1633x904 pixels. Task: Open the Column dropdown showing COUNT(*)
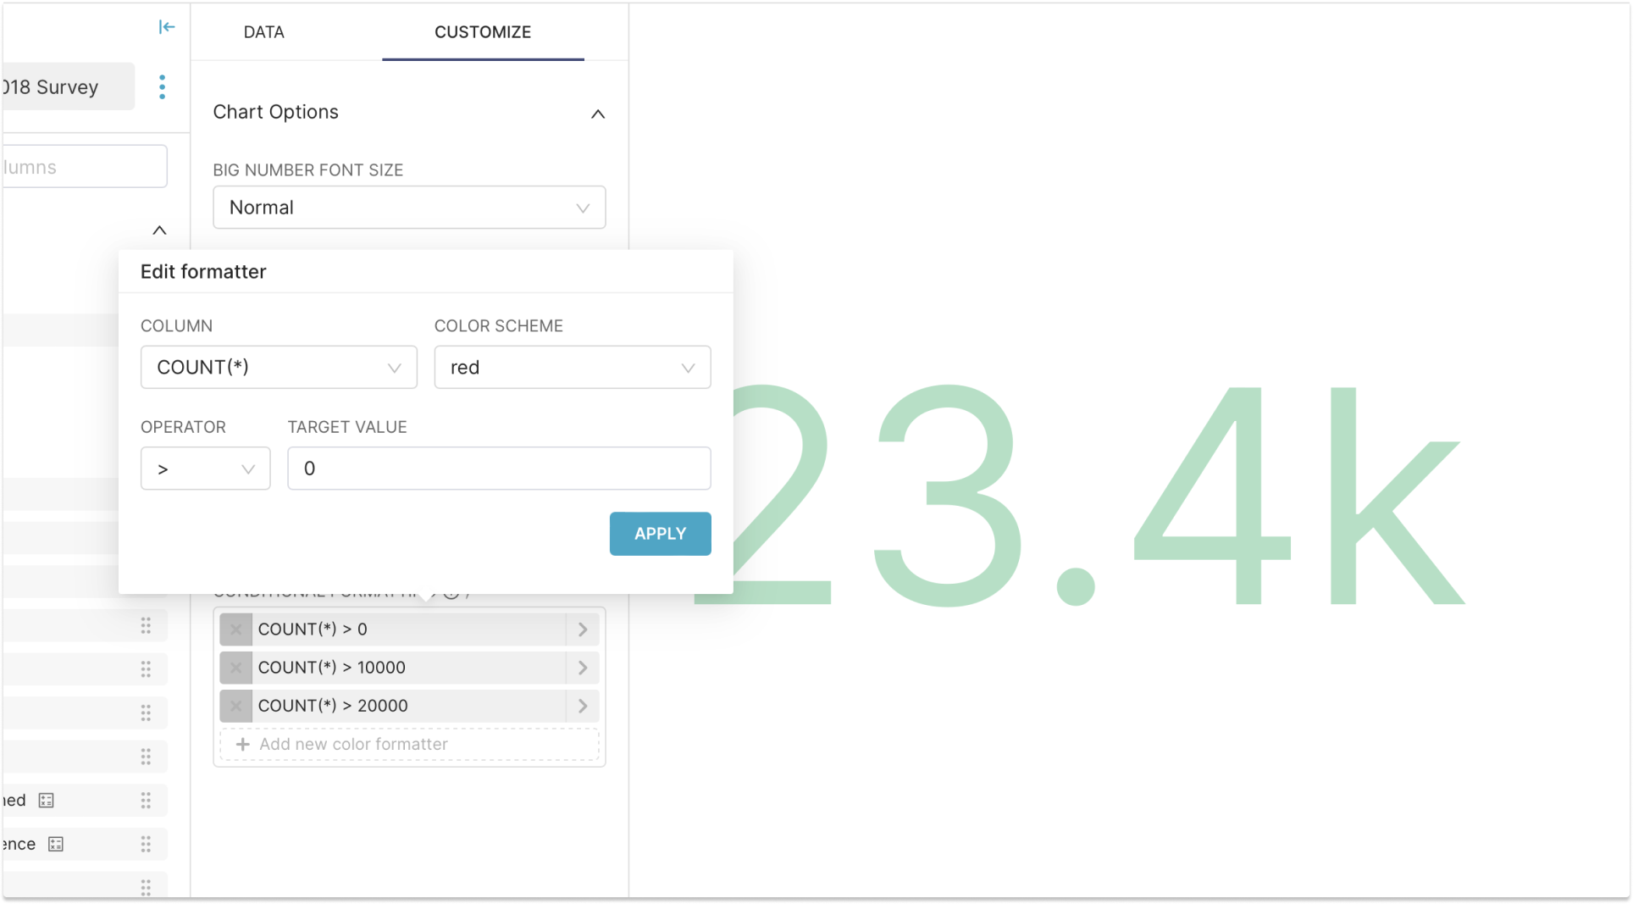pos(279,367)
